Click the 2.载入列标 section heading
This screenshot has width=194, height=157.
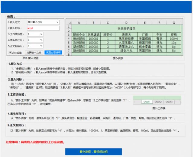(16, 80)
